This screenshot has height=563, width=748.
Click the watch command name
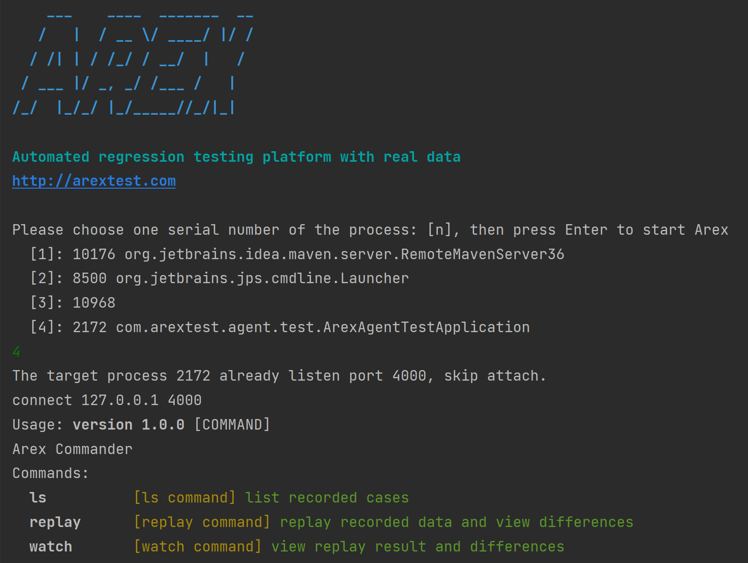pos(51,547)
